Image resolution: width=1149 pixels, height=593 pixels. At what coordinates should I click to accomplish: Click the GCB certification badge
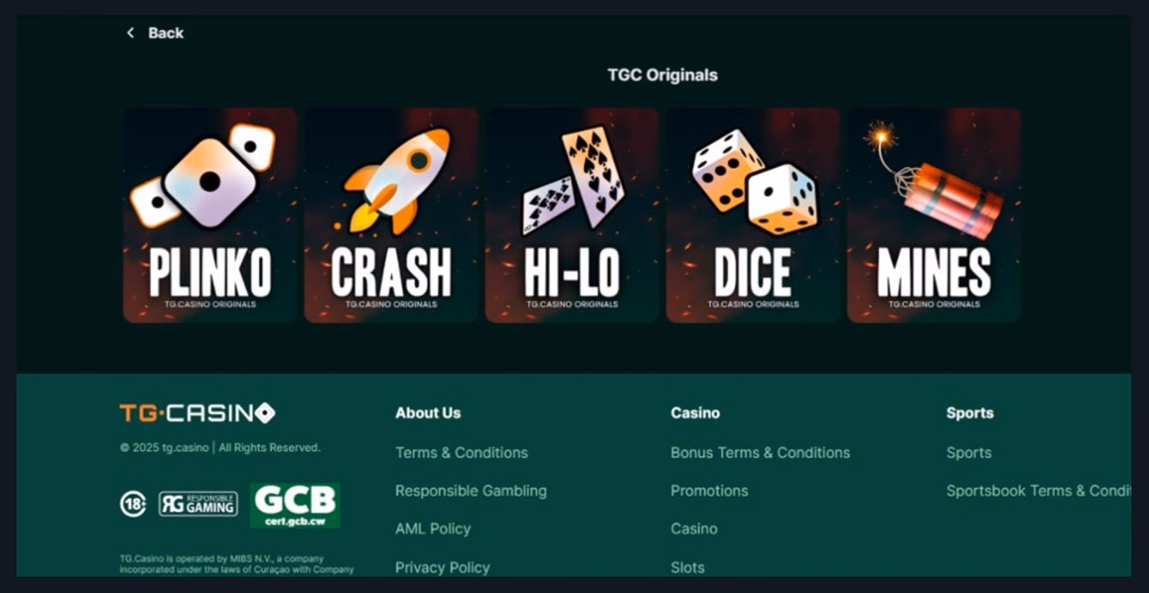tap(295, 505)
